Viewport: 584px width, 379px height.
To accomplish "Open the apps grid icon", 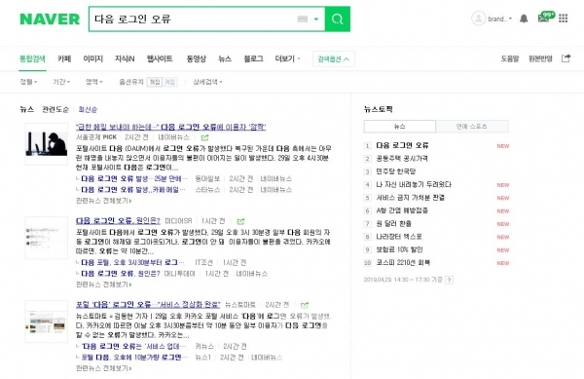I will click(x=564, y=19).
